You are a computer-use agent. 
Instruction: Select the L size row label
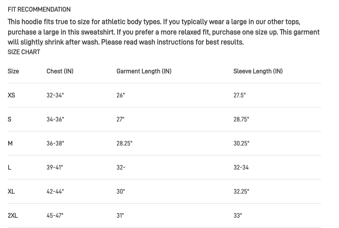(10, 167)
